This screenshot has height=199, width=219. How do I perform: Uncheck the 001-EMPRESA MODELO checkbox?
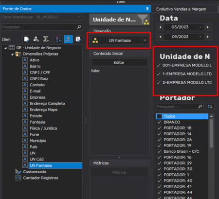[159, 65]
